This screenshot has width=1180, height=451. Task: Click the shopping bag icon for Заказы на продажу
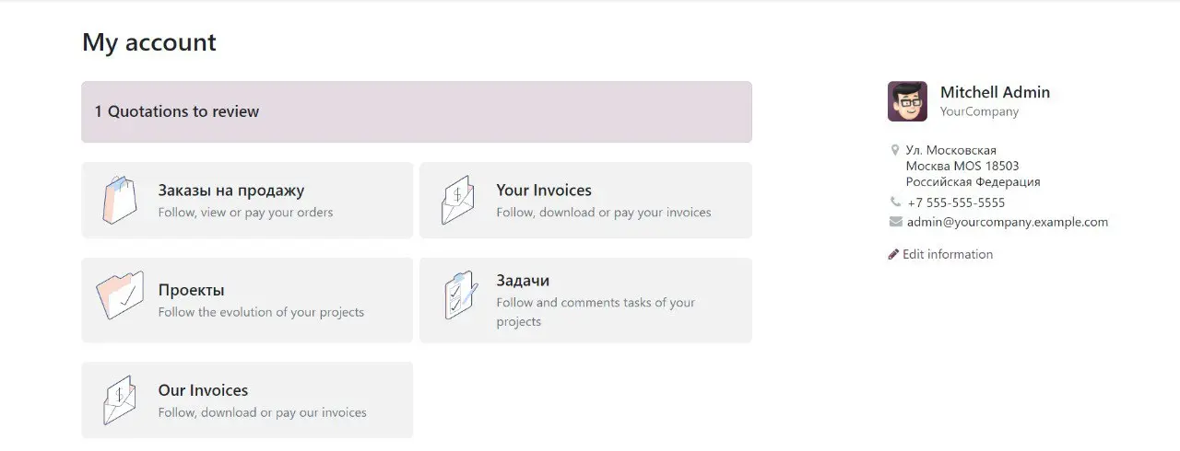point(120,200)
